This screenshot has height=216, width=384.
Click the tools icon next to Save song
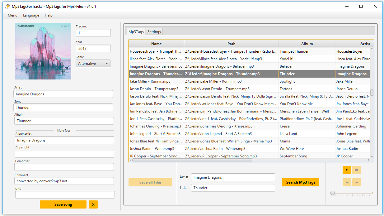[93, 204]
